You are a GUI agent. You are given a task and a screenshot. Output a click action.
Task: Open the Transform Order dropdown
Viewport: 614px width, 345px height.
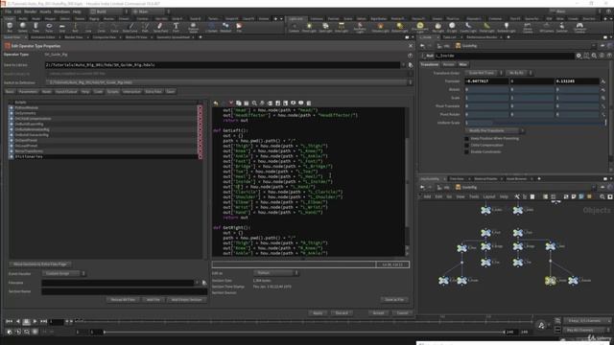(x=484, y=73)
